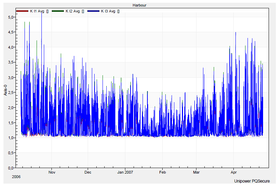Screen dimensions: 280x186
Task: Click the Dec label on time axis
Action: 88,172
